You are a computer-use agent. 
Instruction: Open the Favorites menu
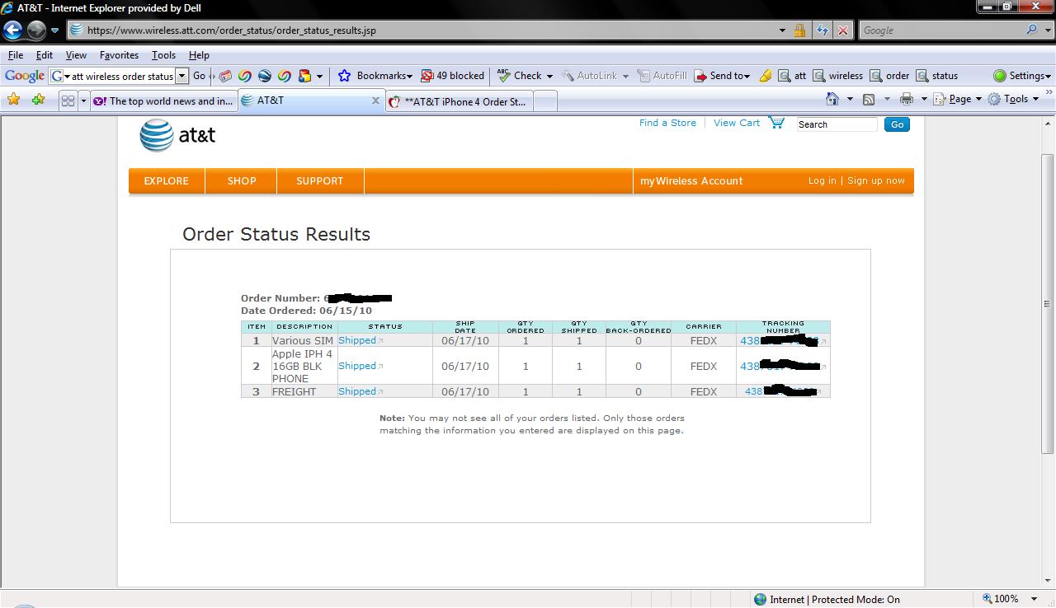(x=119, y=55)
